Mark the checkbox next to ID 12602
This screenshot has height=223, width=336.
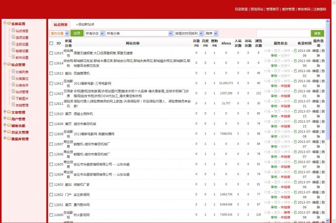[x=51, y=195]
